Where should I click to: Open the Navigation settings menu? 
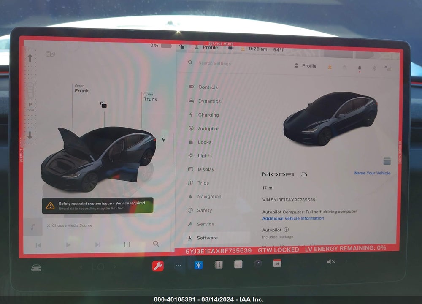[x=205, y=197]
